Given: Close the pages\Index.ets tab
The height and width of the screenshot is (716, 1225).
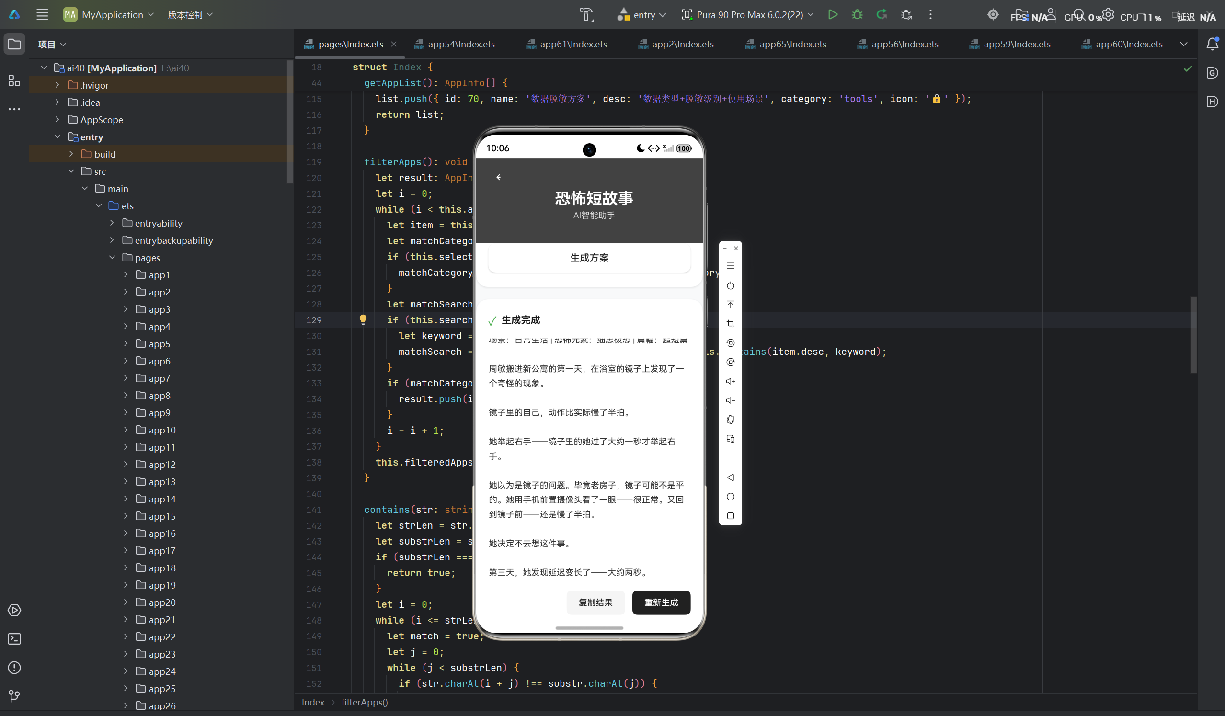Looking at the screenshot, I should tap(394, 44).
